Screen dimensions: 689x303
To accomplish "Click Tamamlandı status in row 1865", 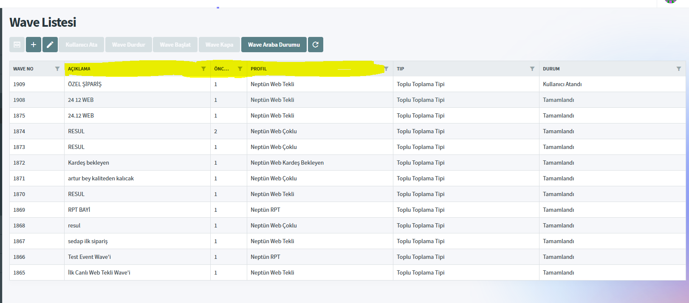I will pyautogui.click(x=559, y=272).
